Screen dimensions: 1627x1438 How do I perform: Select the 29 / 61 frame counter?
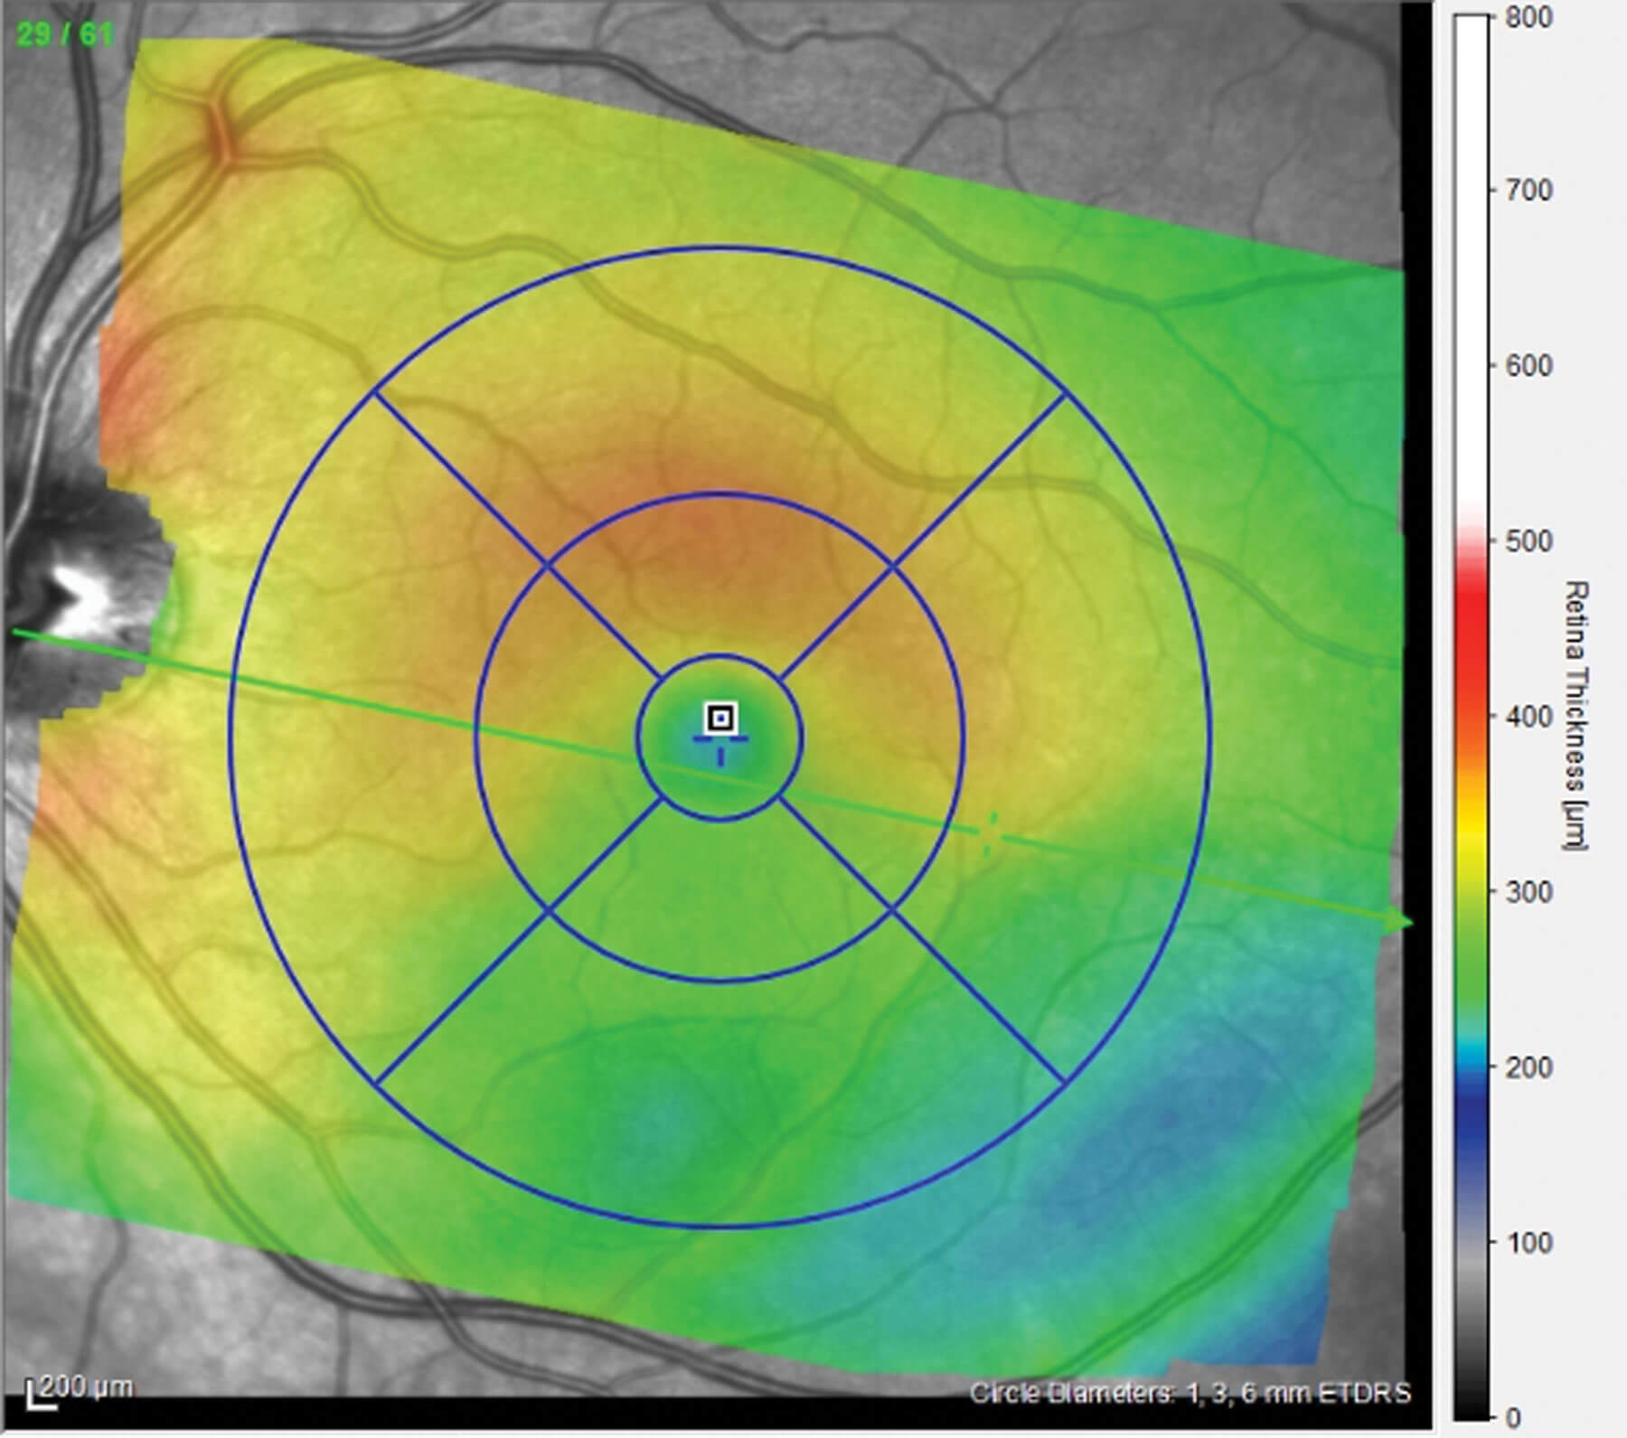pos(65,35)
